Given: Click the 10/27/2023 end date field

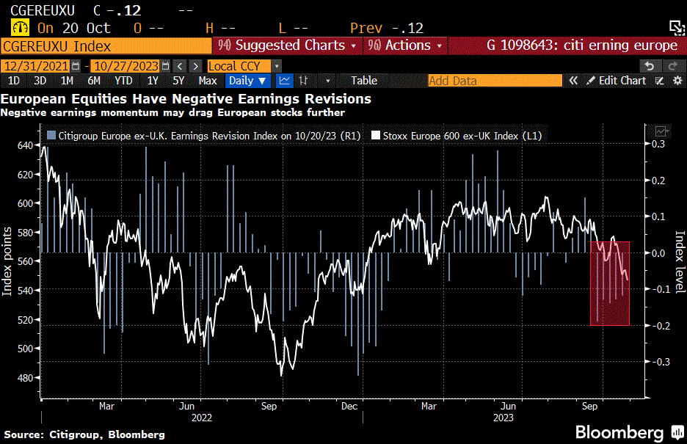Looking at the screenshot, I should pos(126,66).
